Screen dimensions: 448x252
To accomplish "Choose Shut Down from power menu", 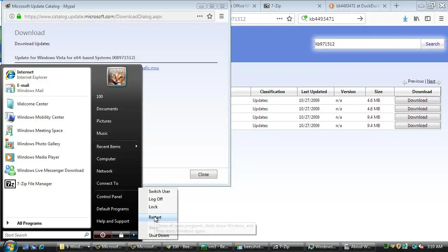I will tap(159, 236).
